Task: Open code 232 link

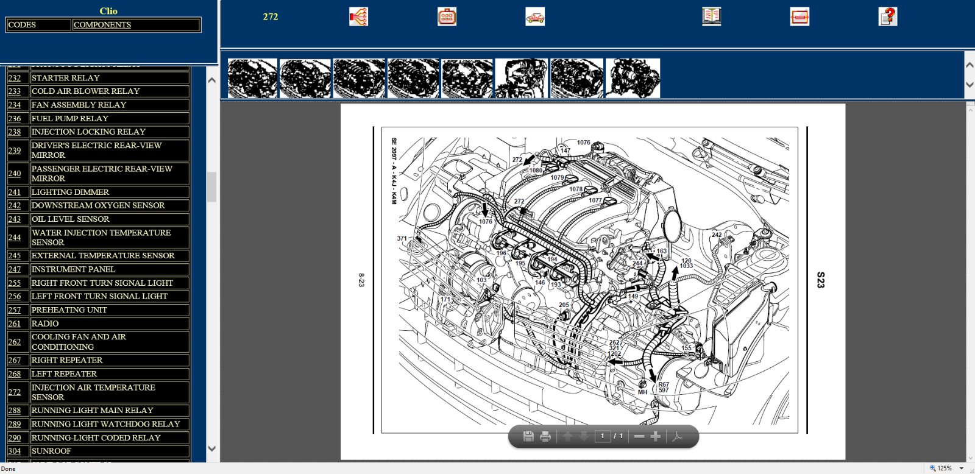Action: point(14,78)
